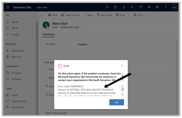
Task: Click Save & Close in command bar
Action: 70,15
